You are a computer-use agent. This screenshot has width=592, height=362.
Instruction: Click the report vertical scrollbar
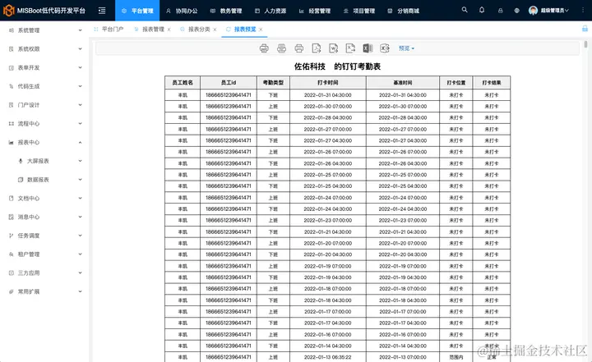(x=585, y=44)
